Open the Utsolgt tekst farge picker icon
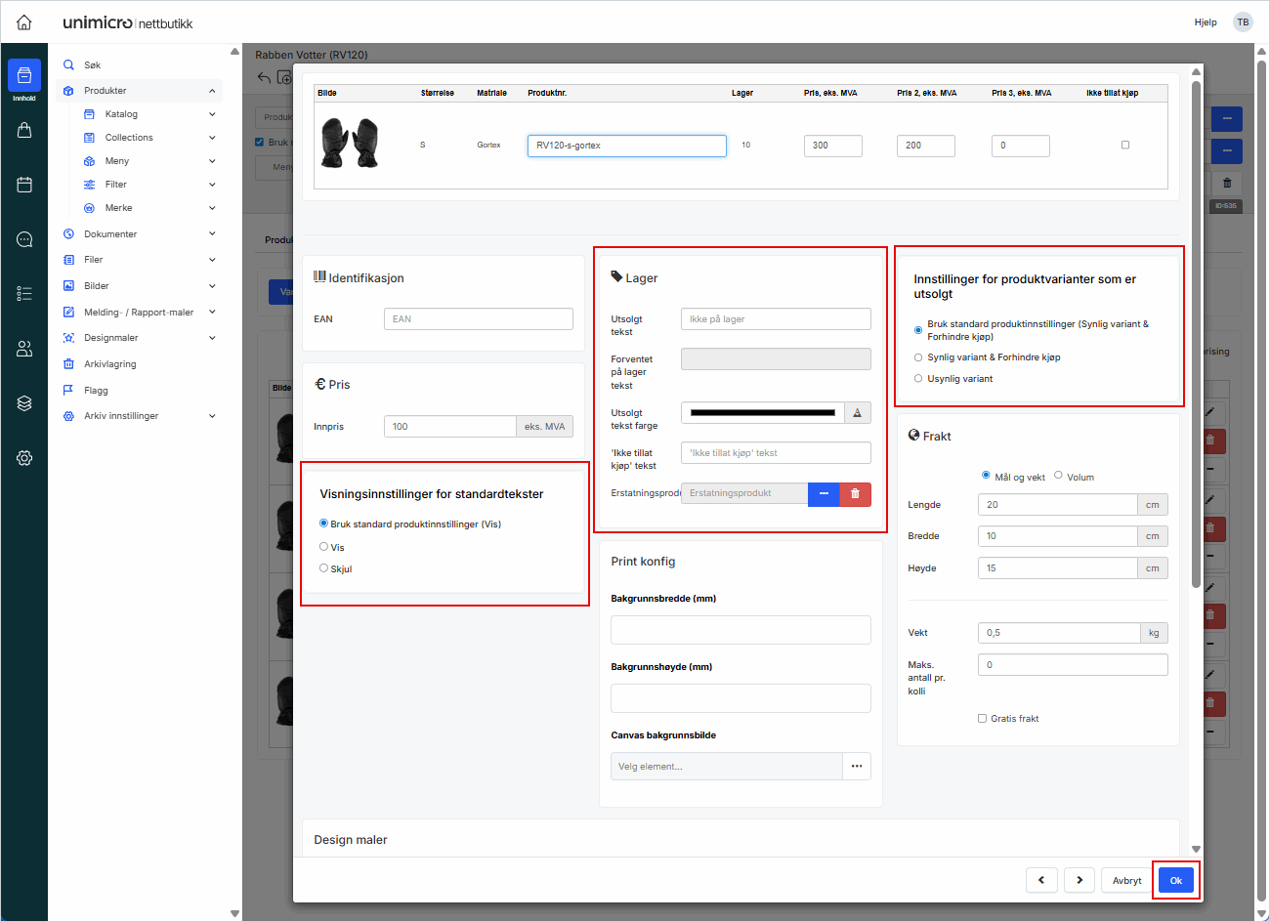Screen dimensions: 1270x922 coord(857,413)
